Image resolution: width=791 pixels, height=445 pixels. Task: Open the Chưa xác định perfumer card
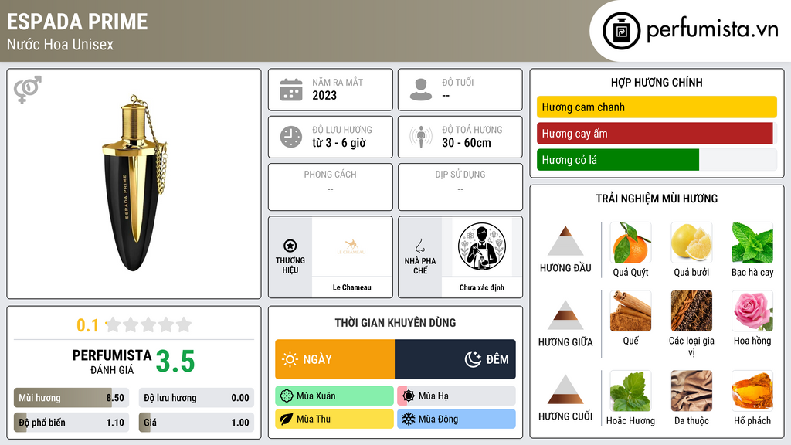(x=482, y=256)
